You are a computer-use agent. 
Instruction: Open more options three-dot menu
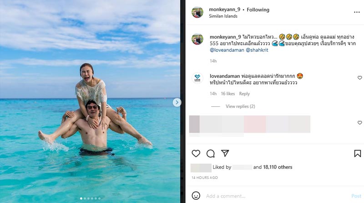(x=356, y=12)
